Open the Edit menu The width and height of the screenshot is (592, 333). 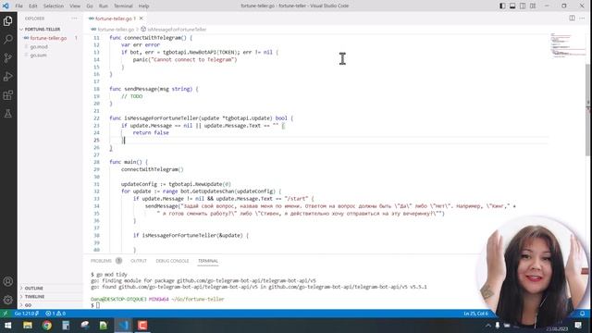[x=33, y=6]
